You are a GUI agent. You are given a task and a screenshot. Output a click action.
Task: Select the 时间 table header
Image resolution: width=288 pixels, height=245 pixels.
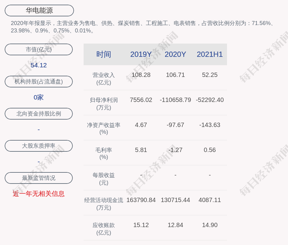coord(103,54)
